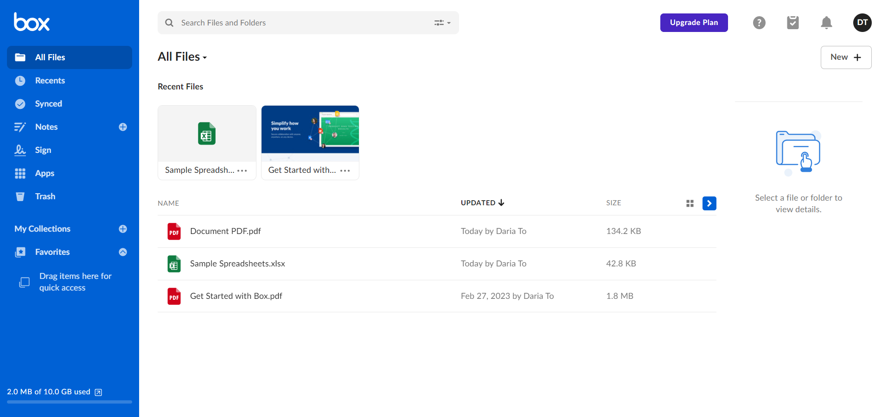Collapse the Favorites section chevron
Viewport: 888px width, 417px height.
tap(123, 252)
